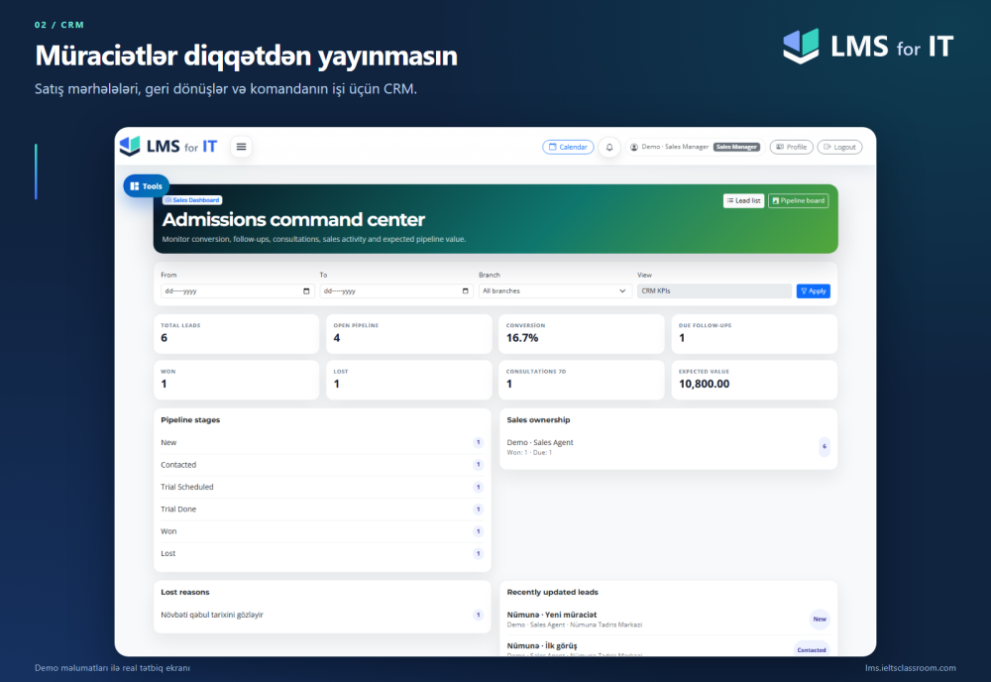Click the LMS for IT app logo
The image size is (991, 682).
[x=168, y=147]
